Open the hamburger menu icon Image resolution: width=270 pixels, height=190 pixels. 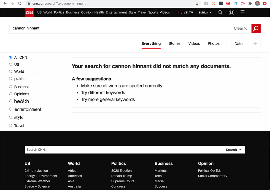pos(242,12)
